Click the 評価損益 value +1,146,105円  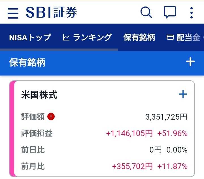tap(129, 133)
